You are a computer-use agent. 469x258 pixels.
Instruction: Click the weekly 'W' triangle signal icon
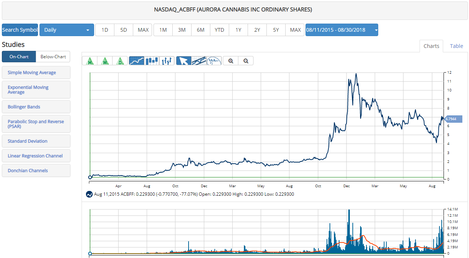105,61
